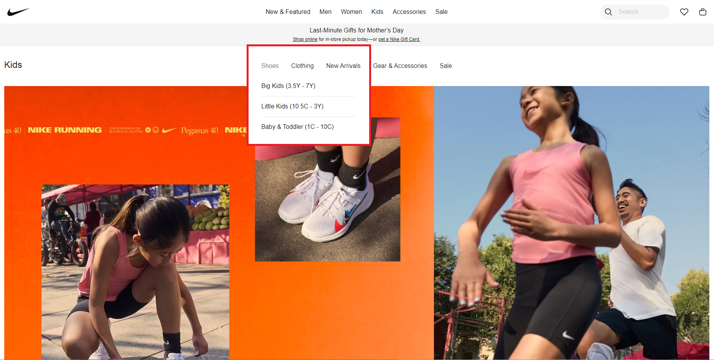Open Baby & Toddler (1C - 10C)
Image resolution: width=714 pixels, height=360 pixels.
tap(297, 127)
